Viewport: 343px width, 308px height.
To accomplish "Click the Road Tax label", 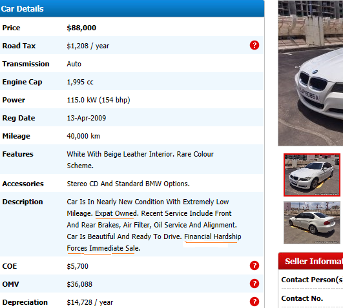I will (x=19, y=46).
